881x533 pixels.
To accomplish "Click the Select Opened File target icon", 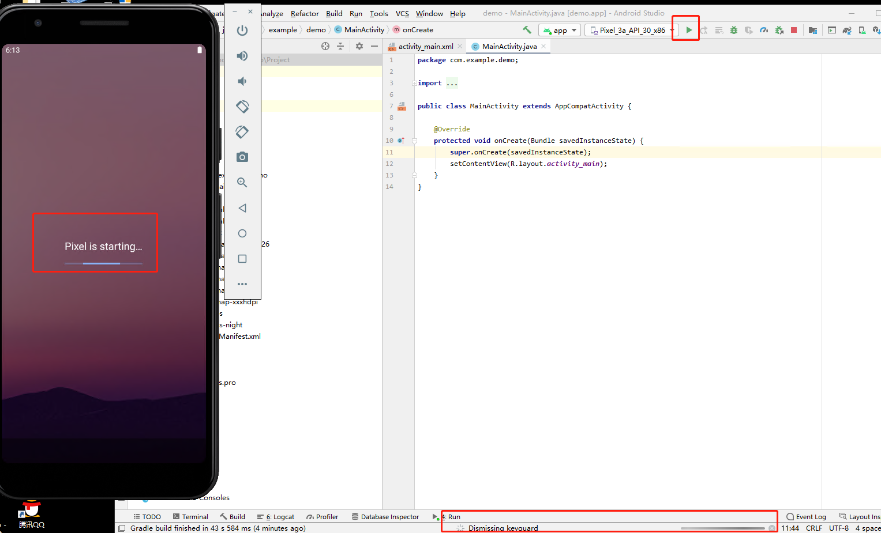I will (325, 46).
